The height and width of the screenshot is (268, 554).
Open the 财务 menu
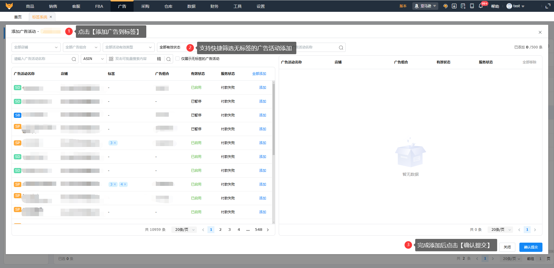(214, 6)
